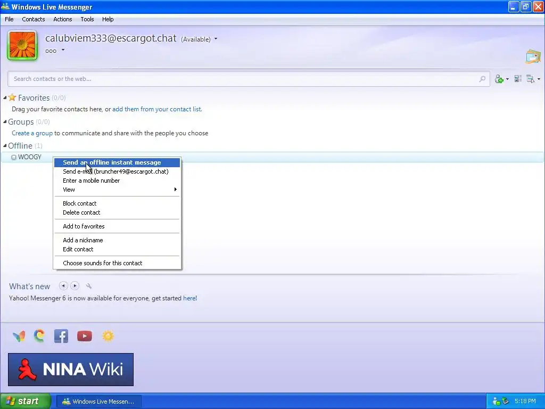Click Windows Live Messenger taskbar button

click(98, 402)
